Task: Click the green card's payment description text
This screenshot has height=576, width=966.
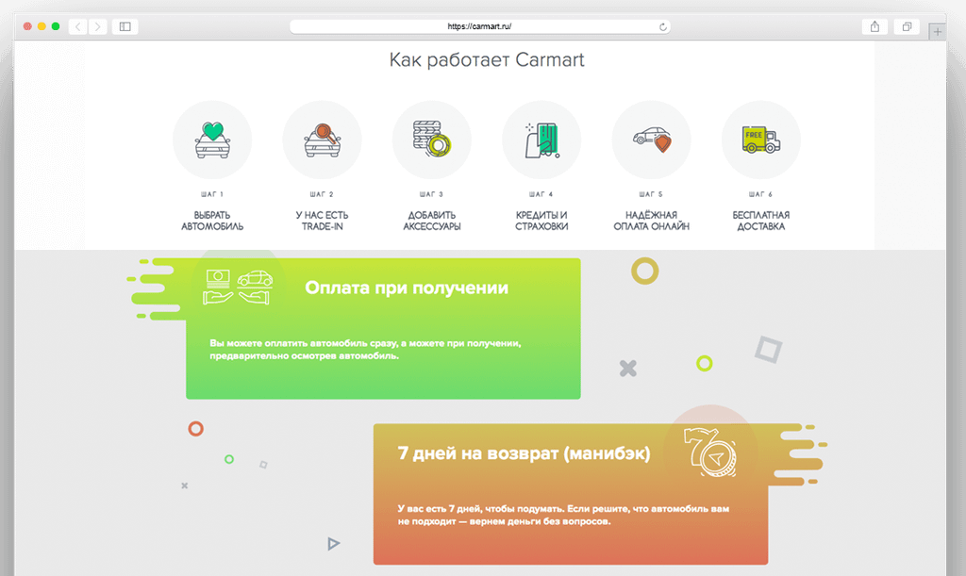Action: click(365, 350)
